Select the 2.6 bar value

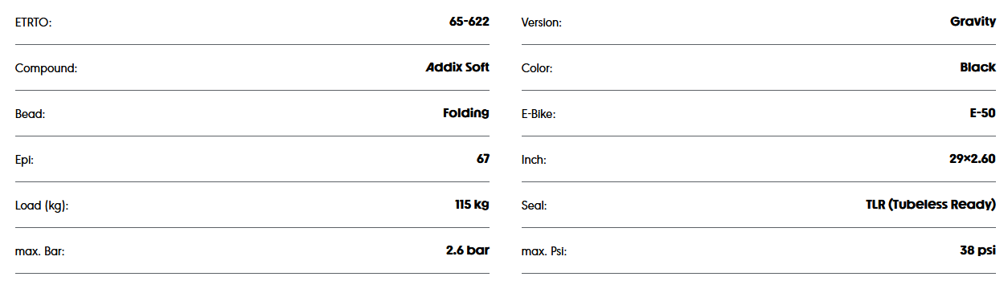click(468, 250)
